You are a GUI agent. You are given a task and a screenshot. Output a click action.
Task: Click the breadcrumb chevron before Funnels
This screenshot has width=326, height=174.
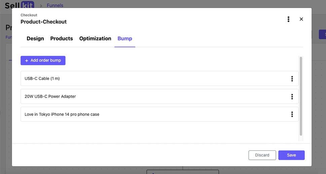coord(41,6)
